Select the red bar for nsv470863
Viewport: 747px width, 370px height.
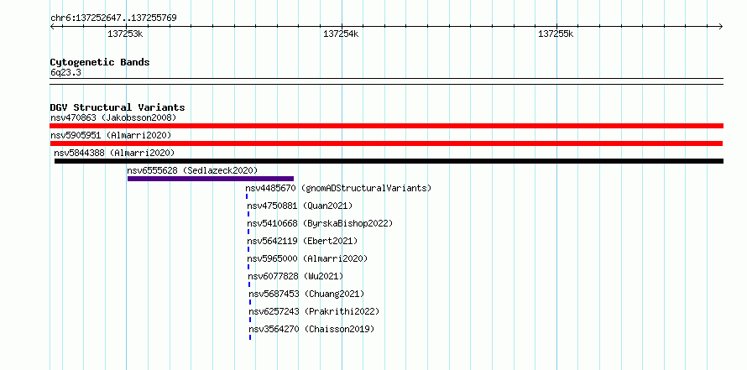[386, 126]
